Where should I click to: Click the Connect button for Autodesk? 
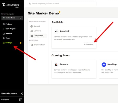pyautogui.click(x=88, y=44)
